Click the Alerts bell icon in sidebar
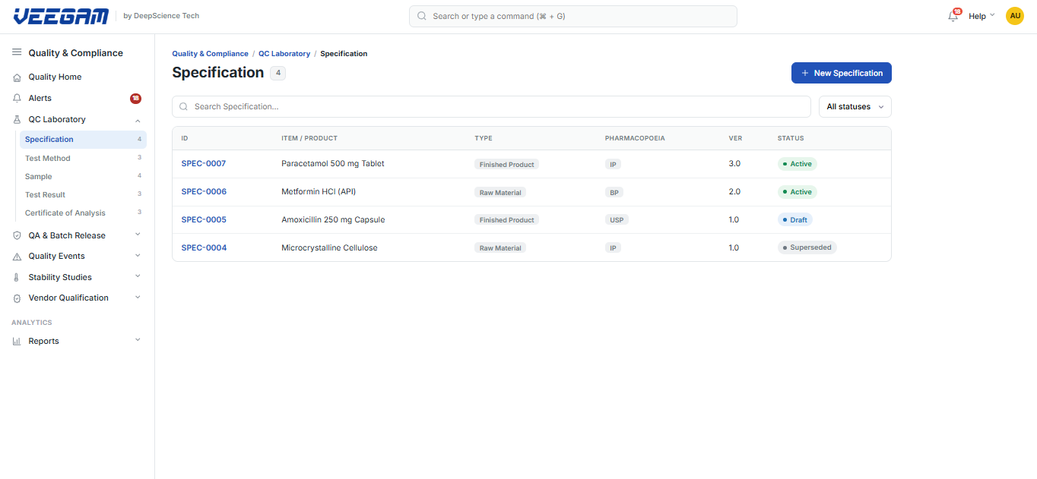 pos(17,98)
